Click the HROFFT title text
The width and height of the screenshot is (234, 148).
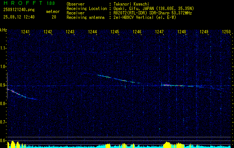coord(23,3)
